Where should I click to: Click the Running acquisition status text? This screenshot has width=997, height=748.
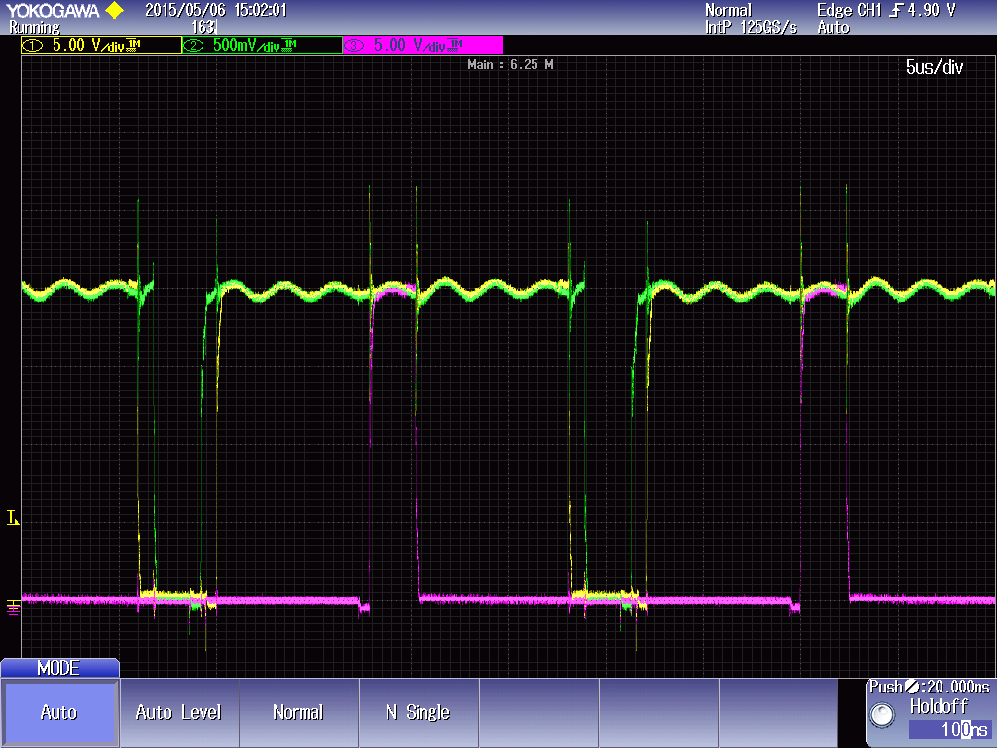coord(34,27)
